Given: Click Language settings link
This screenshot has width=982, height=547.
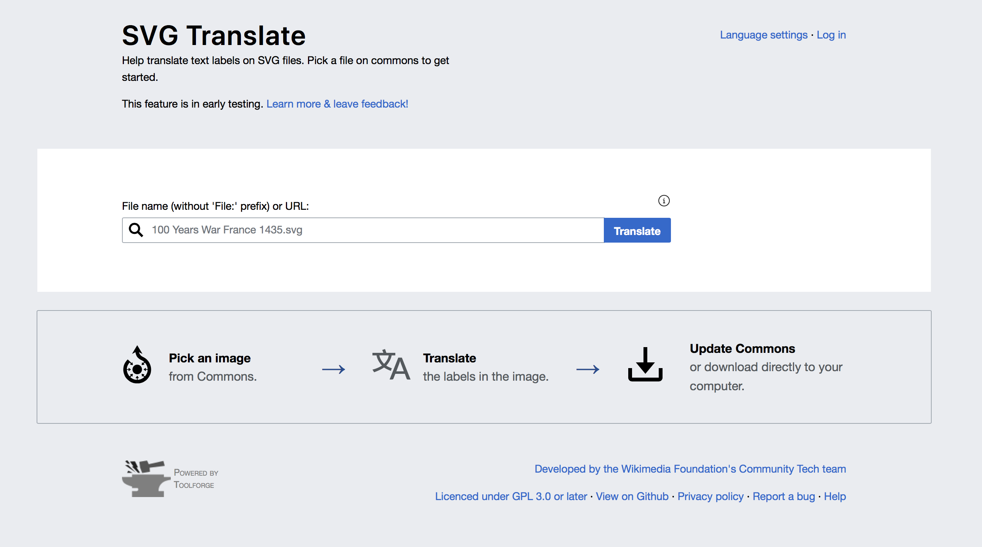Looking at the screenshot, I should click(763, 34).
